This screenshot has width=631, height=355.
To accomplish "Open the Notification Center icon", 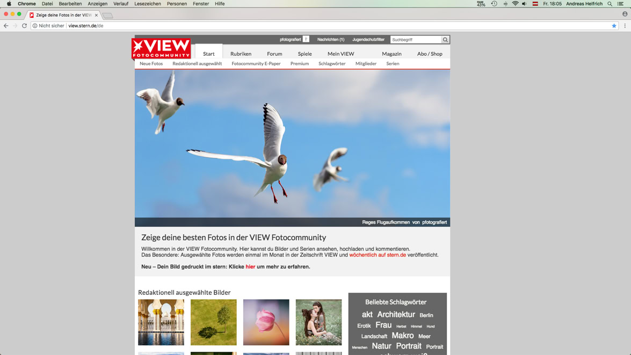I will coord(621,4).
